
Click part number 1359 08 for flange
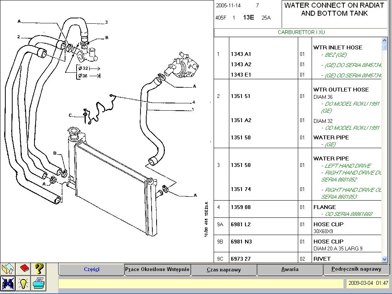click(x=241, y=207)
